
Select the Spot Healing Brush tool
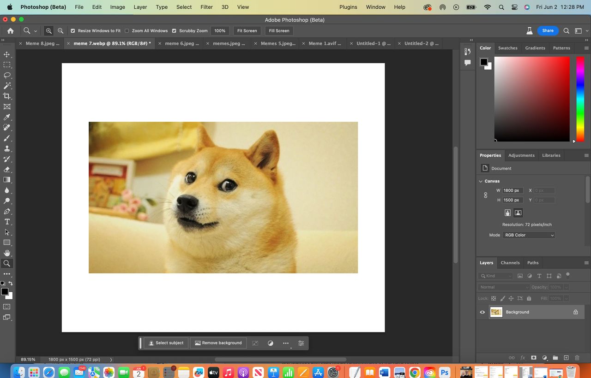[7, 127]
